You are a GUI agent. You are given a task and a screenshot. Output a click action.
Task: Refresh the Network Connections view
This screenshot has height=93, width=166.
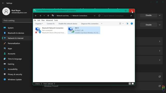(99, 16)
